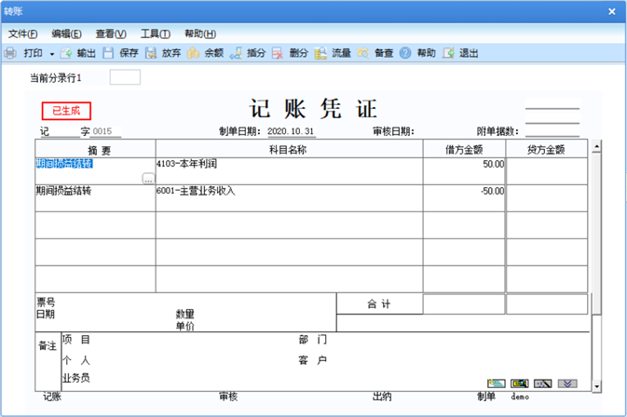627x417 pixels.
Task: Click the second row 期间损益结转 summary cell
Action: pos(96,198)
